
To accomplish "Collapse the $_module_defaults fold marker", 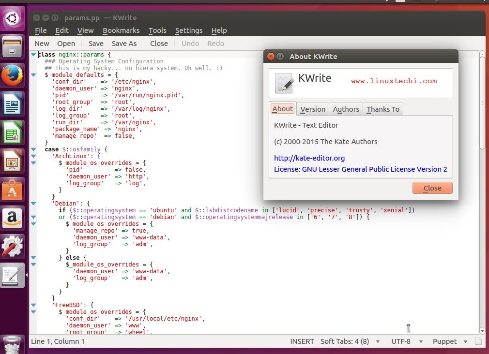I will coord(33,75).
